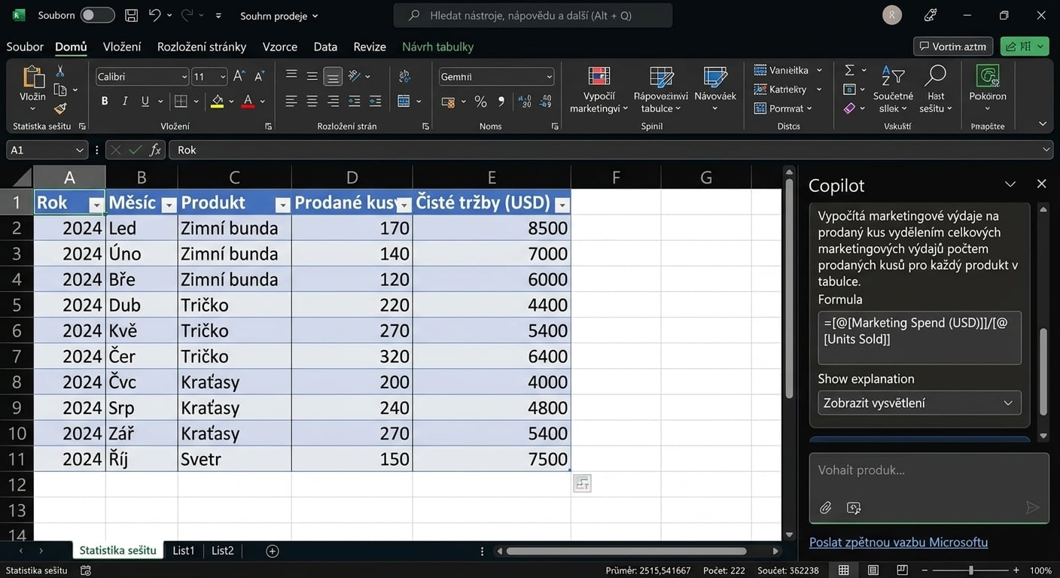Click the Copilot chat input field

tap(929, 488)
